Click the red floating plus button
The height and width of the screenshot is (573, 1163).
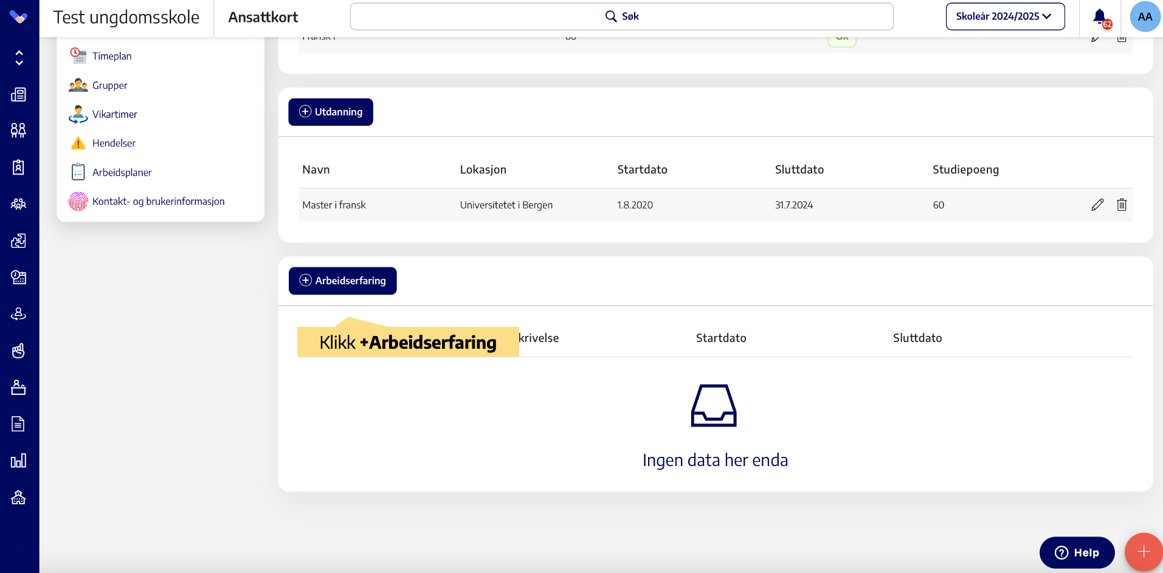1143,552
